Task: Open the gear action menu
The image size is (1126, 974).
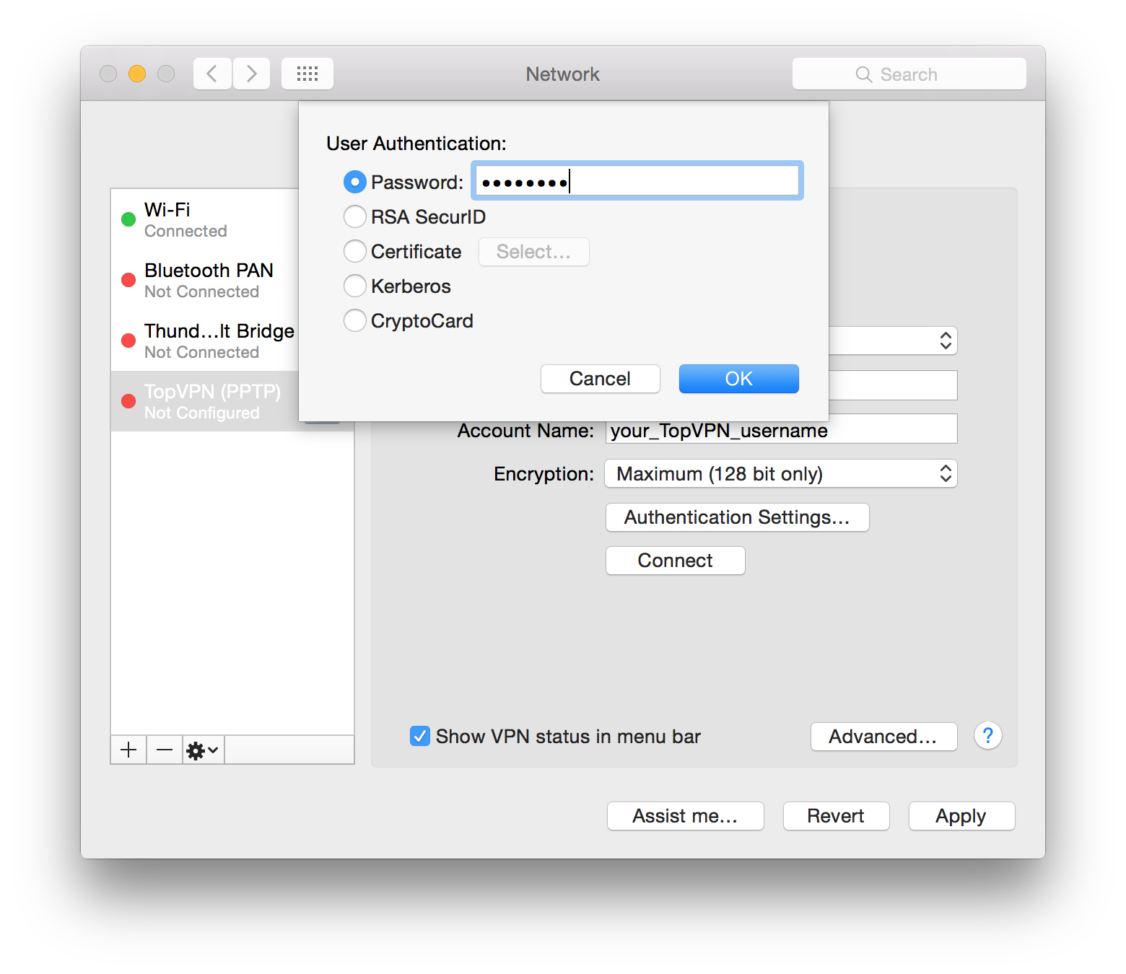Action: [x=203, y=750]
